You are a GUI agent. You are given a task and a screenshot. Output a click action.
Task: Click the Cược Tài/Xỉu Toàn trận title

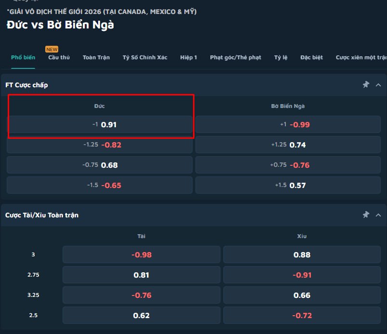[x=42, y=215]
